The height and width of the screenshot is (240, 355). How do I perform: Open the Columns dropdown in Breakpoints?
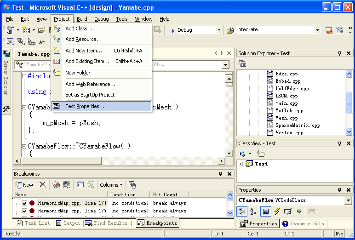[111, 185]
